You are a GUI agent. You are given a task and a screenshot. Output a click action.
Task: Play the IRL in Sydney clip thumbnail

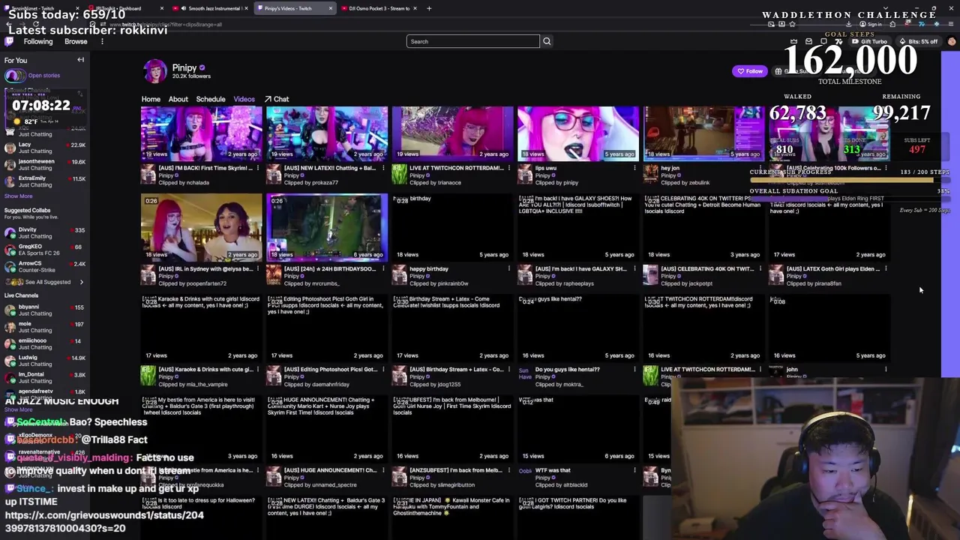point(202,226)
